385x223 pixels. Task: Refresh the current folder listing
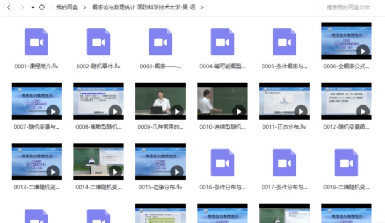click(x=42, y=7)
